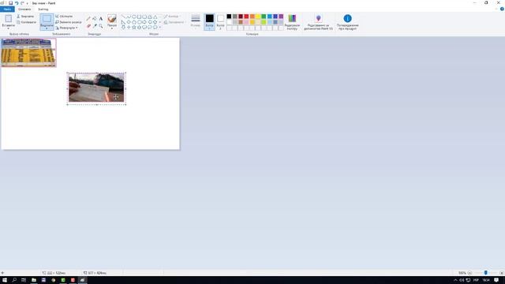Screen dimensions: 505x284
Task: Switch to the View ribbon tab
Action: pyautogui.click(x=43, y=9)
